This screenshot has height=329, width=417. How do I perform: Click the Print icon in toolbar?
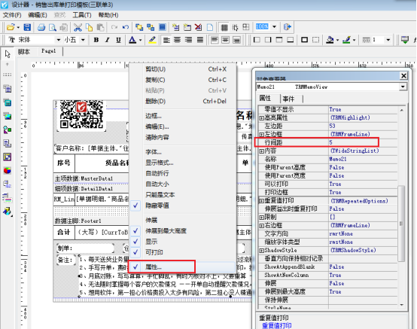pos(41,27)
